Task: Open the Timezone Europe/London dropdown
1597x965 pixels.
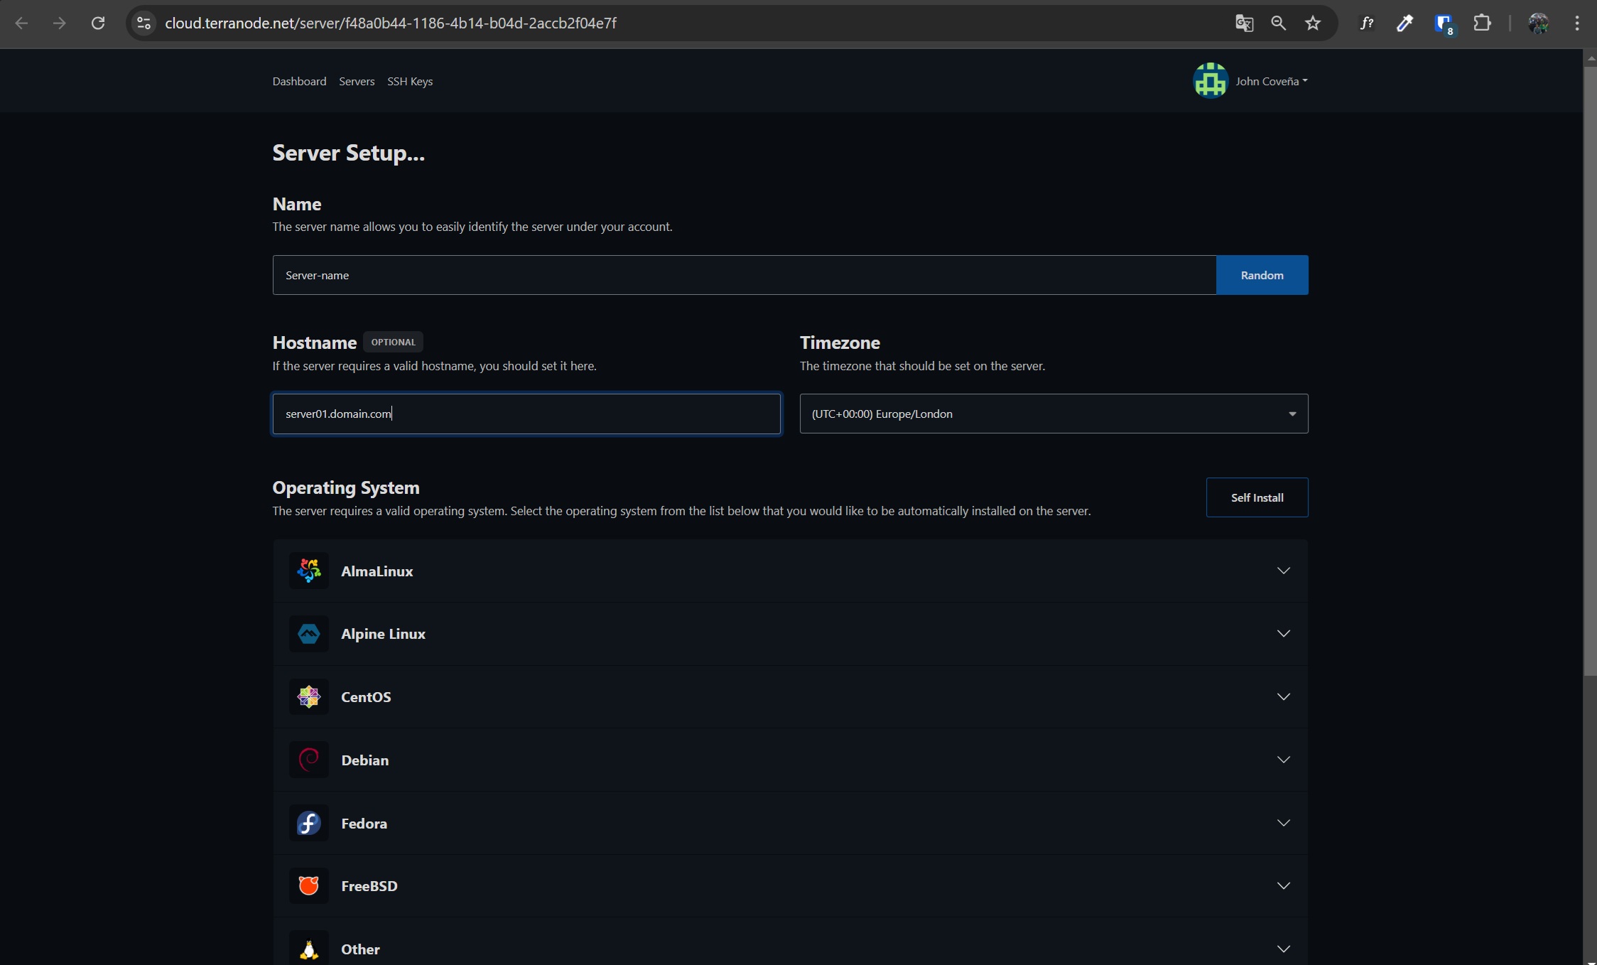Action: [1054, 414]
